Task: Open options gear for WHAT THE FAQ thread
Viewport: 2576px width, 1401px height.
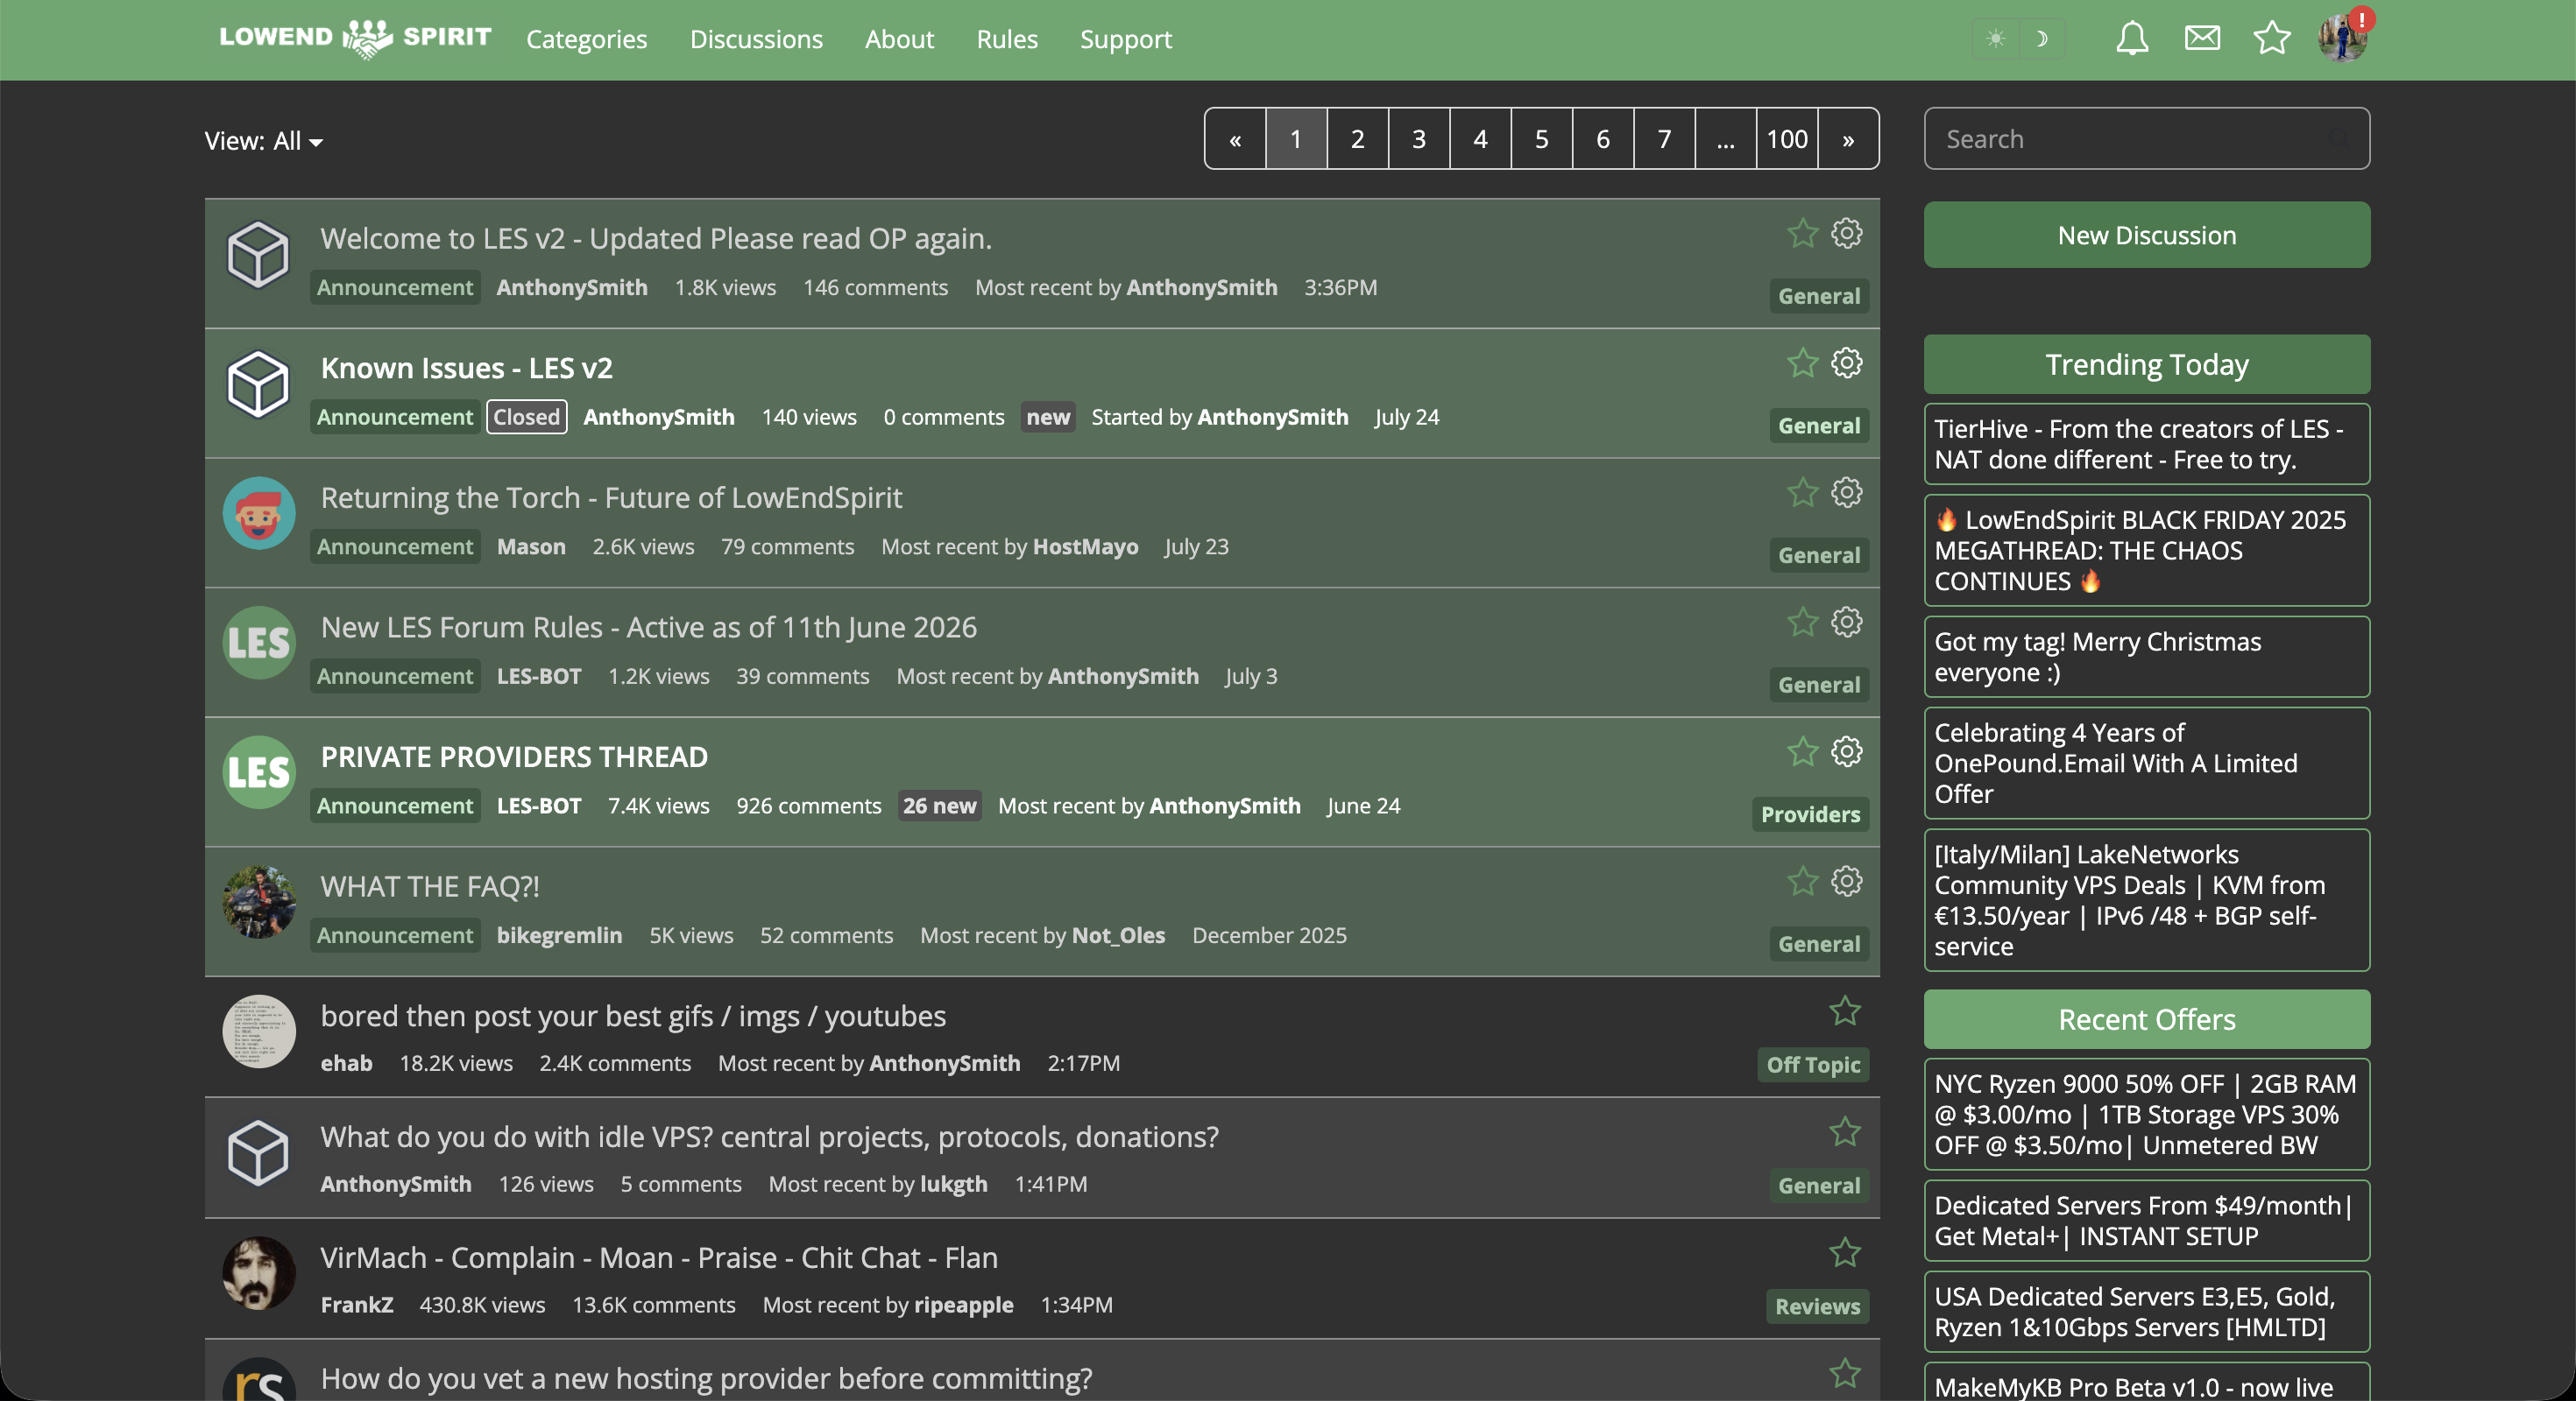Action: pyautogui.click(x=1846, y=882)
